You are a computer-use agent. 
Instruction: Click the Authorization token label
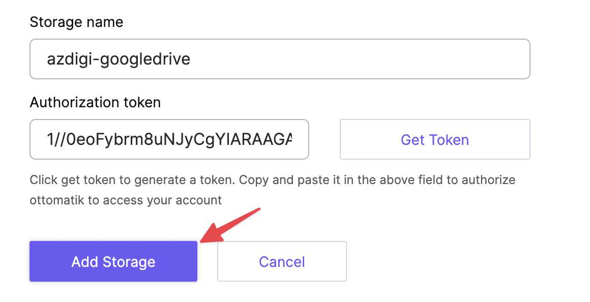click(x=95, y=102)
